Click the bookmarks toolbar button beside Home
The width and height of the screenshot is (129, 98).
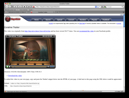(29, 7)
